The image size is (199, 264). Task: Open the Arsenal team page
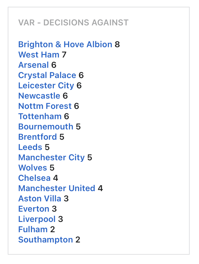(33, 65)
